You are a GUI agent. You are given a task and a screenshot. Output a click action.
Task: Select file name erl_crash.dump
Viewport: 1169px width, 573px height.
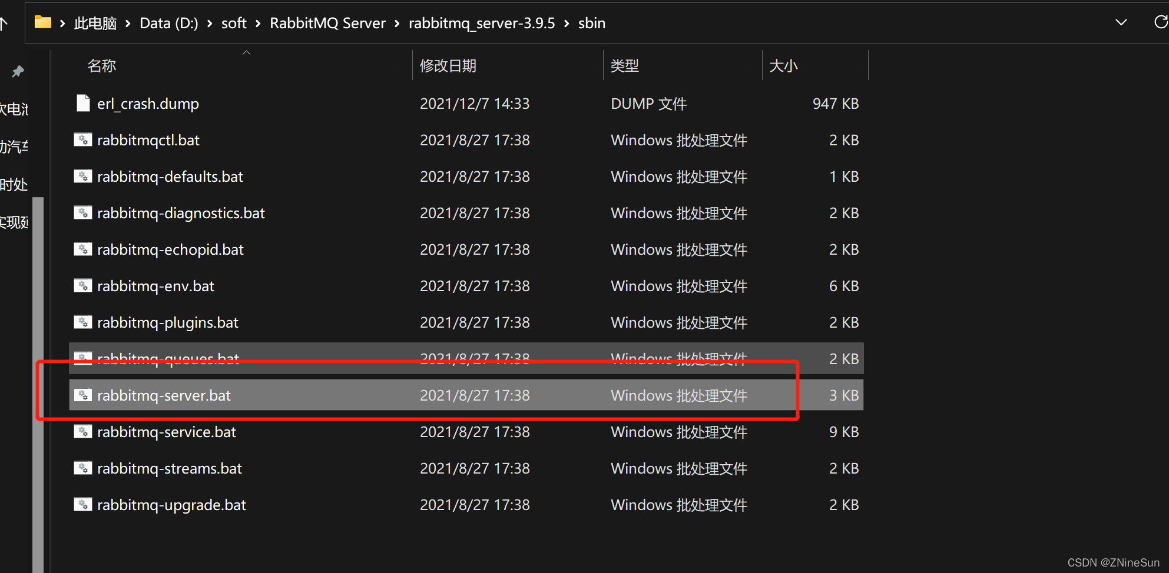pos(148,104)
